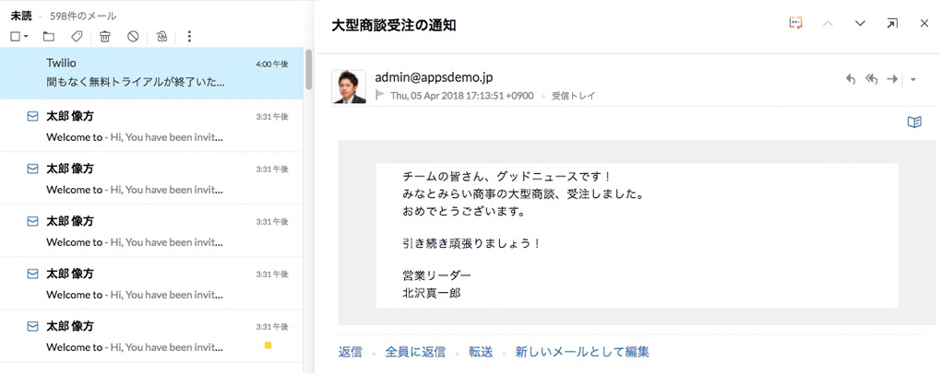The image size is (941, 373).
Task: Expand the dropdown arrow beside forward
Action: [x=912, y=79]
